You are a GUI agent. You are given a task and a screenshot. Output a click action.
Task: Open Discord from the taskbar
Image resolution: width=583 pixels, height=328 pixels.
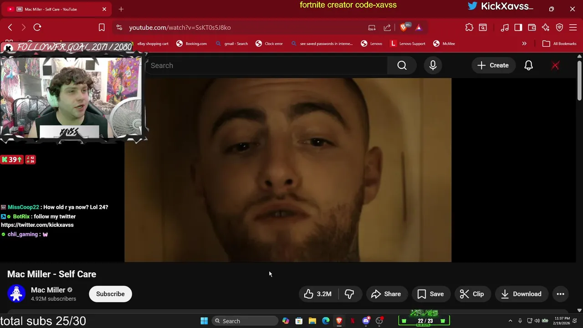click(x=366, y=321)
